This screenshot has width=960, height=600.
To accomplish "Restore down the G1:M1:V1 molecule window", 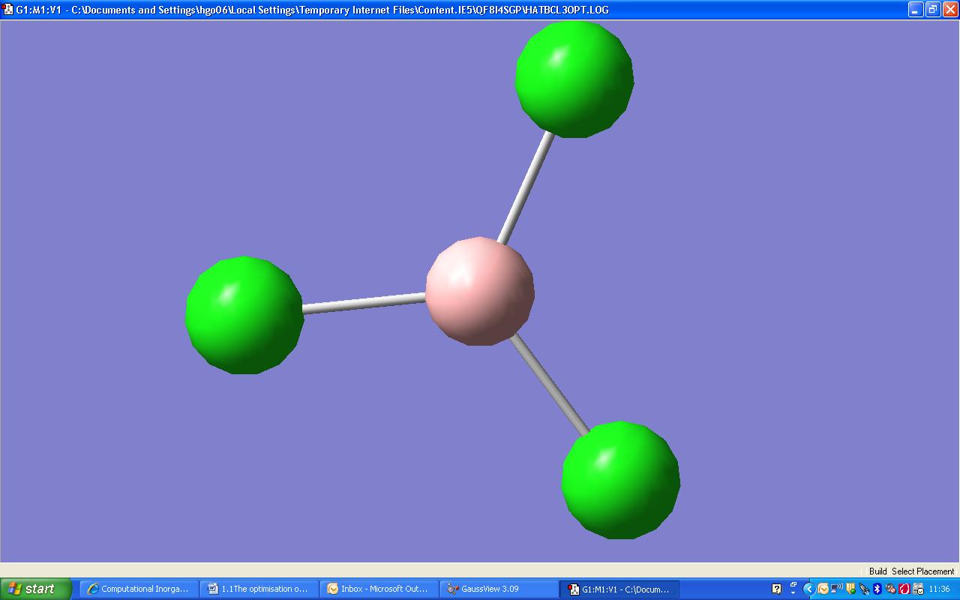I will [933, 10].
